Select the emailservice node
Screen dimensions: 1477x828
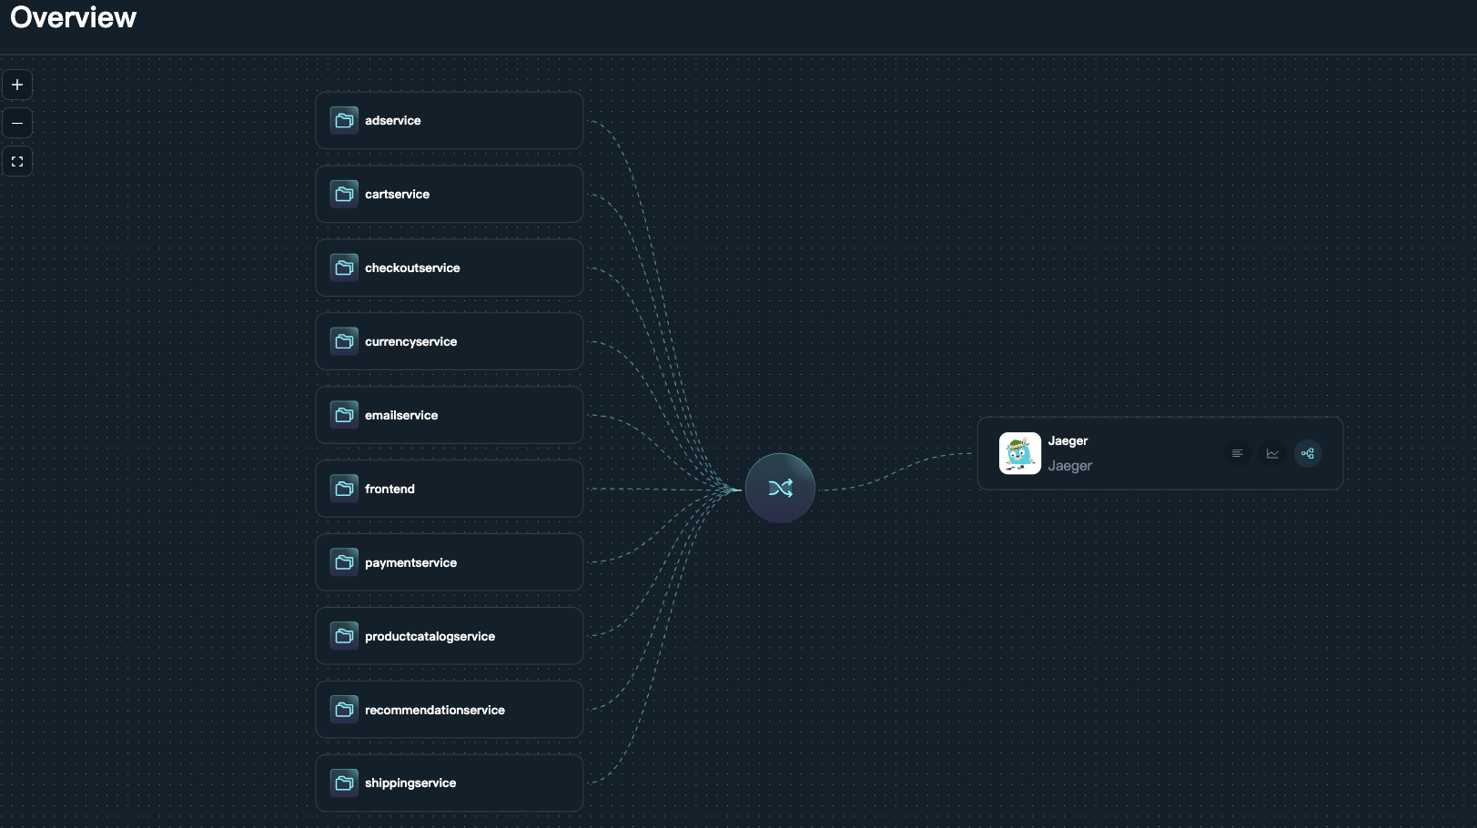click(x=449, y=415)
